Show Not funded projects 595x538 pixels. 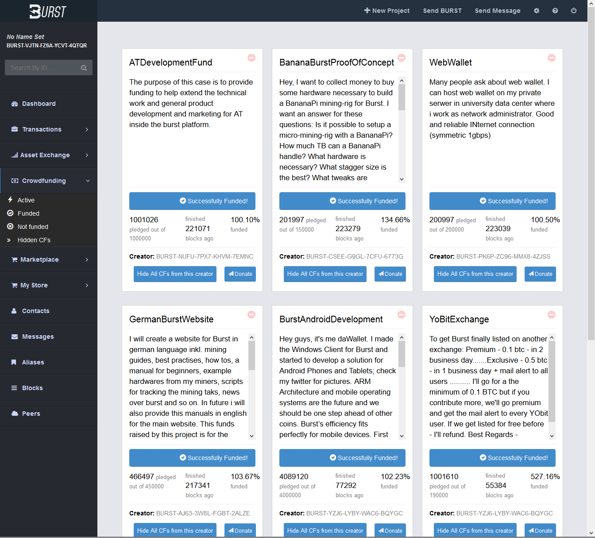pos(33,227)
